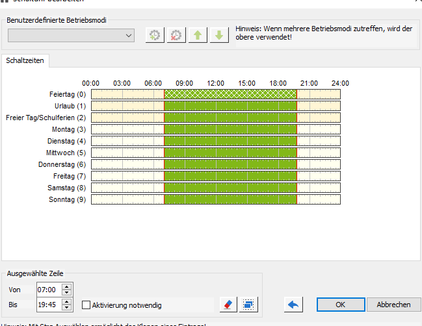The width and height of the screenshot is (422, 326).
Task: Click the Feiertag (0) row label
Action: coord(68,95)
